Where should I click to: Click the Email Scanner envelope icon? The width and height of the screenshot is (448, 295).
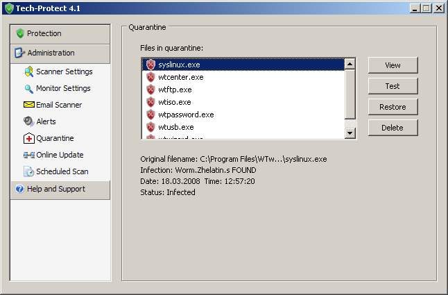click(28, 105)
